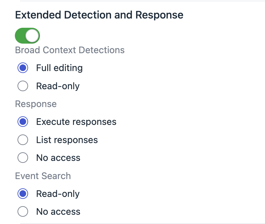
Task: Choose Read-only radio under Broad Context Detections
Action: tap(23, 86)
